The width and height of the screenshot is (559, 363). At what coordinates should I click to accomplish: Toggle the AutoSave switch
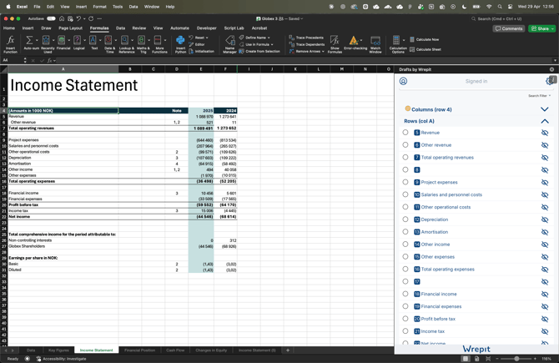52,18
